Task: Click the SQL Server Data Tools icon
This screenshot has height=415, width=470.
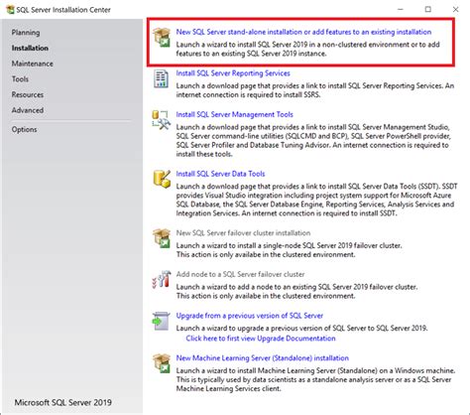Action: 162,179
